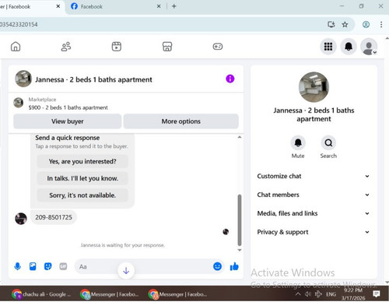The height and width of the screenshot is (302, 389).
Task: Open the second Messenger | Facebook taskbar window
Action: point(177,294)
